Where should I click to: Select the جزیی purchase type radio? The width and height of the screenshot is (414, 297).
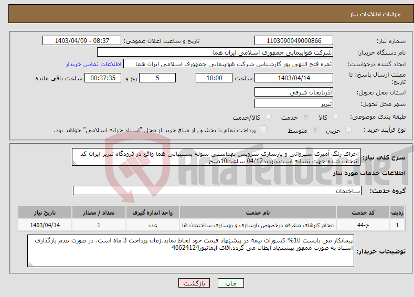(348, 130)
